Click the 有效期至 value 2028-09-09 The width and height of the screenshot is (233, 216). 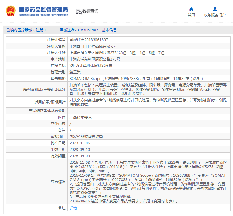coord(80,156)
